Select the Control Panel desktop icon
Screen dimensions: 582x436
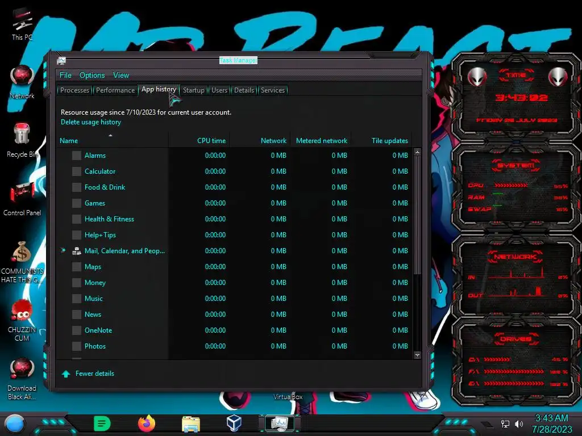pyautogui.click(x=22, y=199)
